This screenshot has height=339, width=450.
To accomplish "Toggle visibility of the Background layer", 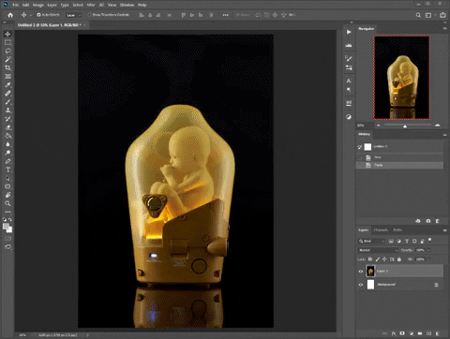I will click(x=361, y=285).
